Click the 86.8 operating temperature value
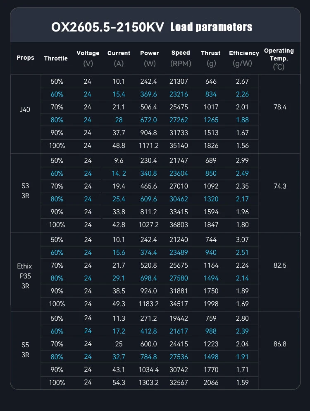 (x=280, y=344)
